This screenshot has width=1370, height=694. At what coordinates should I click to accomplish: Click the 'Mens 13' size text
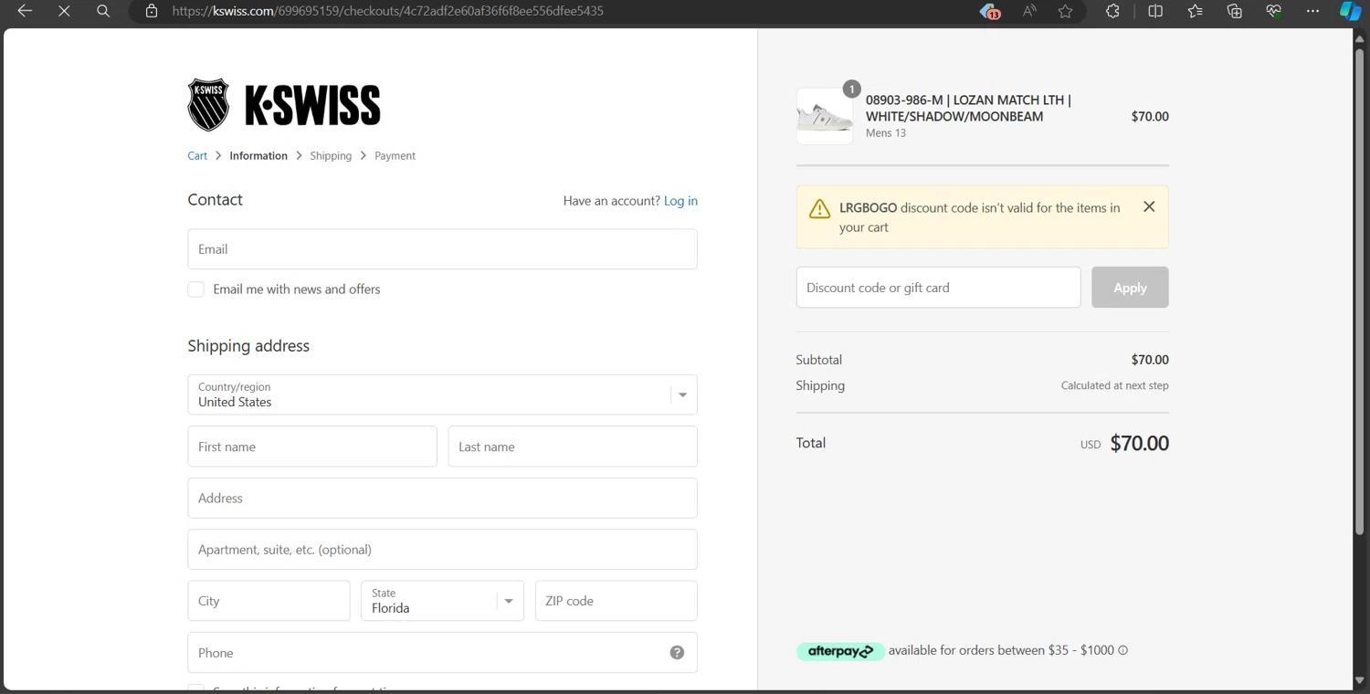[x=886, y=133]
